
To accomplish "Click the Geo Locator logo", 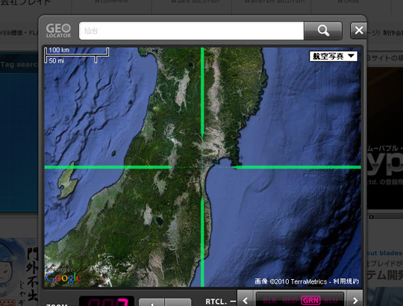I will coord(58,31).
